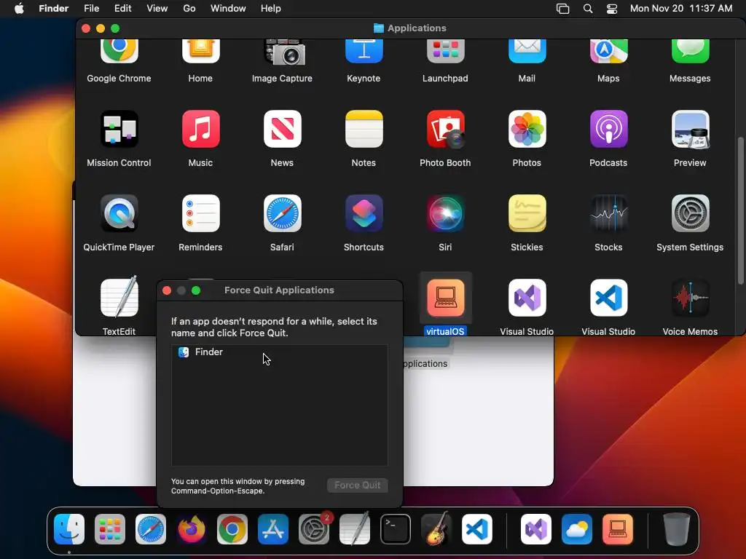Viewport: 746px width, 559px height.
Task: Open Launchpad from the Applications window
Action: [x=446, y=52]
